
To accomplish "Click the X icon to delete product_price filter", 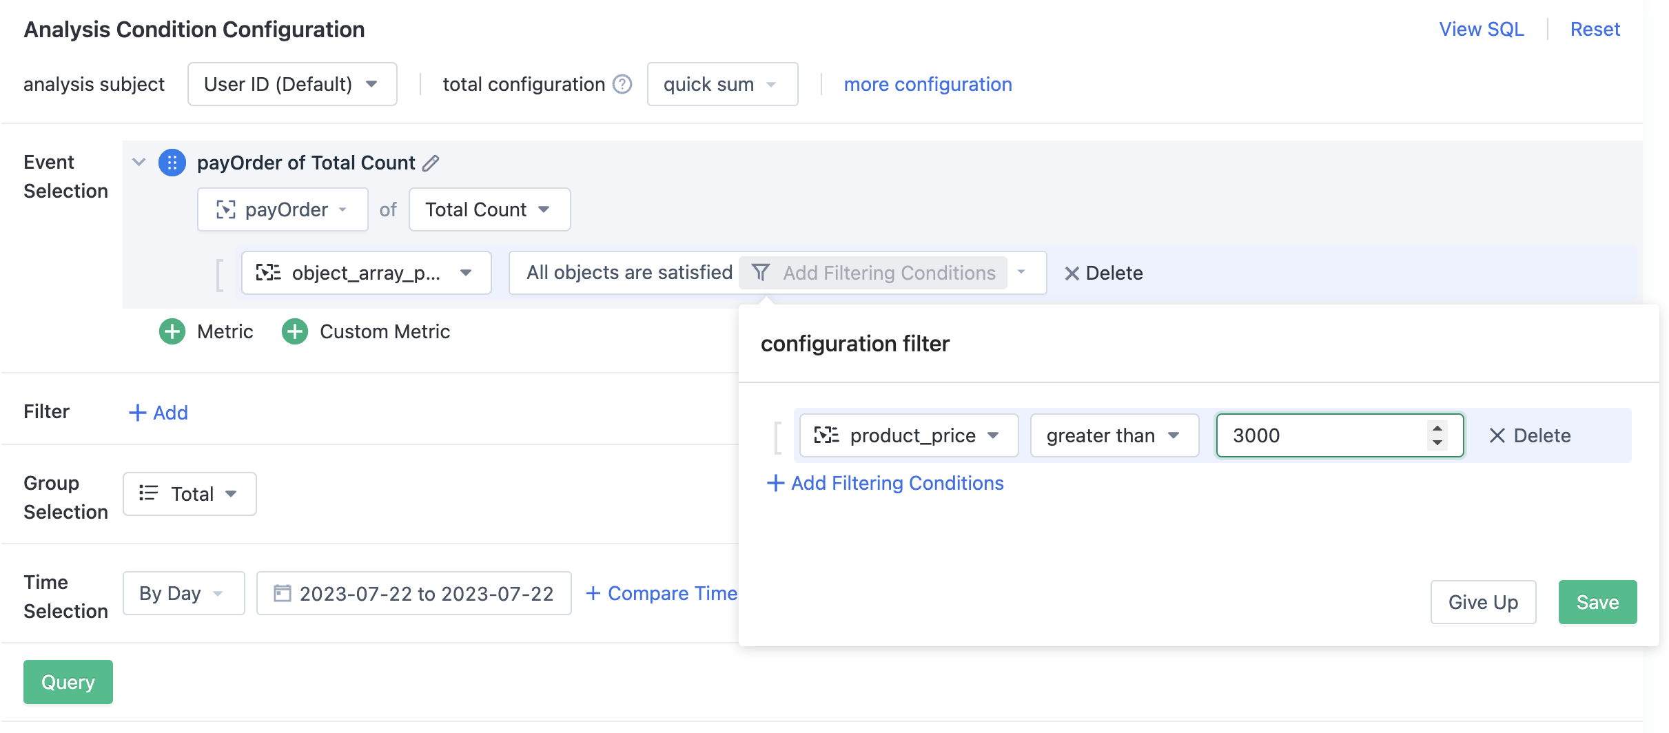I will coord(1497,435).
